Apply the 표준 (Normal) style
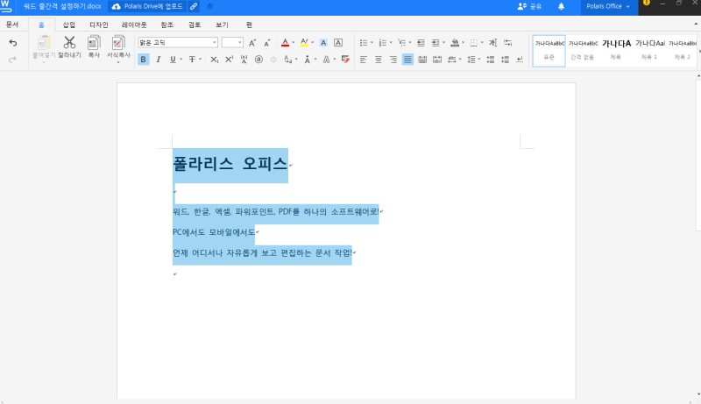701x404 pixels. [x=549, y=51]
